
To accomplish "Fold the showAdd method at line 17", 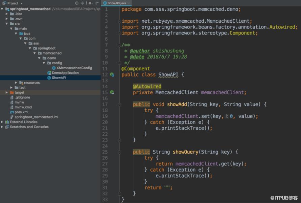I will coord(119,105).
